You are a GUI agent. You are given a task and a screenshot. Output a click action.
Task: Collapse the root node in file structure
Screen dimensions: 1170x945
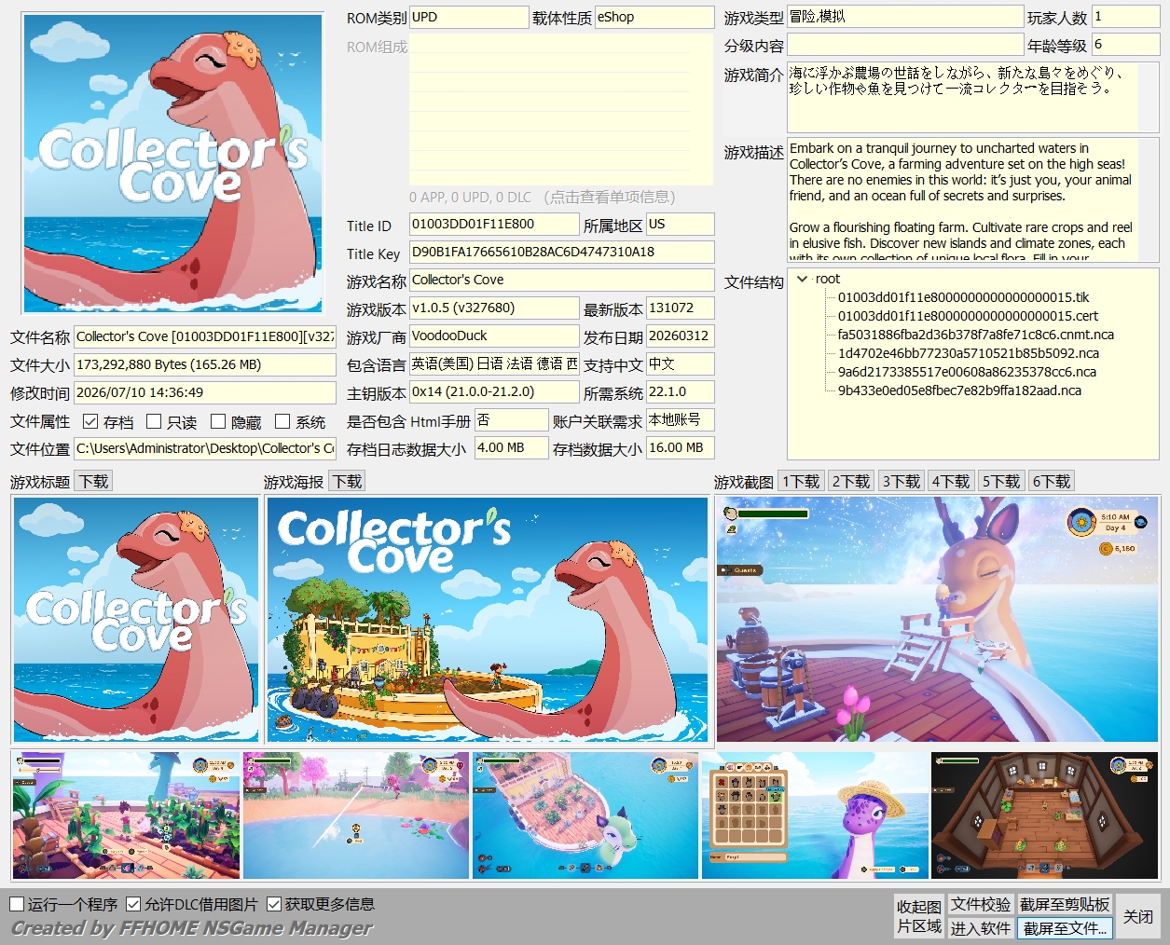(x=803, y=279)
